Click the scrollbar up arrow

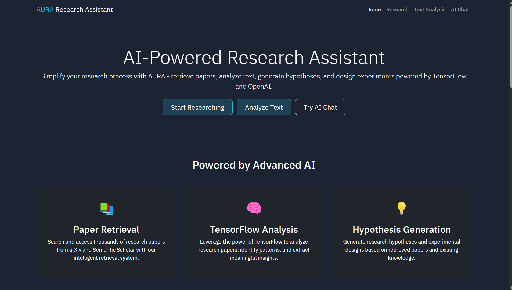click(511, 2)
